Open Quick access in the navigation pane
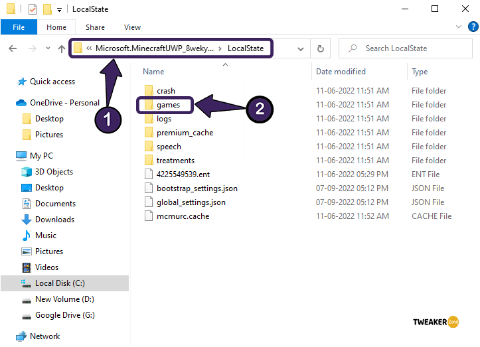480x347 pixels. (52, 82)
